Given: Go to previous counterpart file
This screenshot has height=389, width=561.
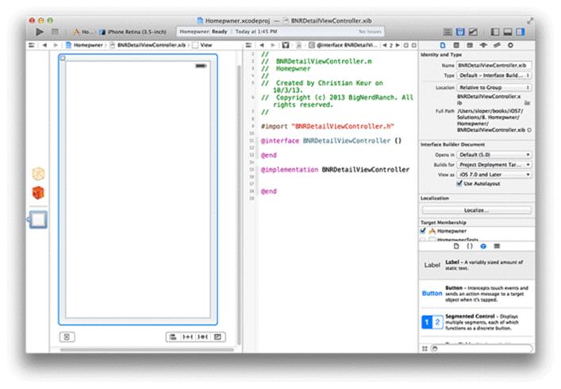Looking at the screenshot, I should 385,45.
